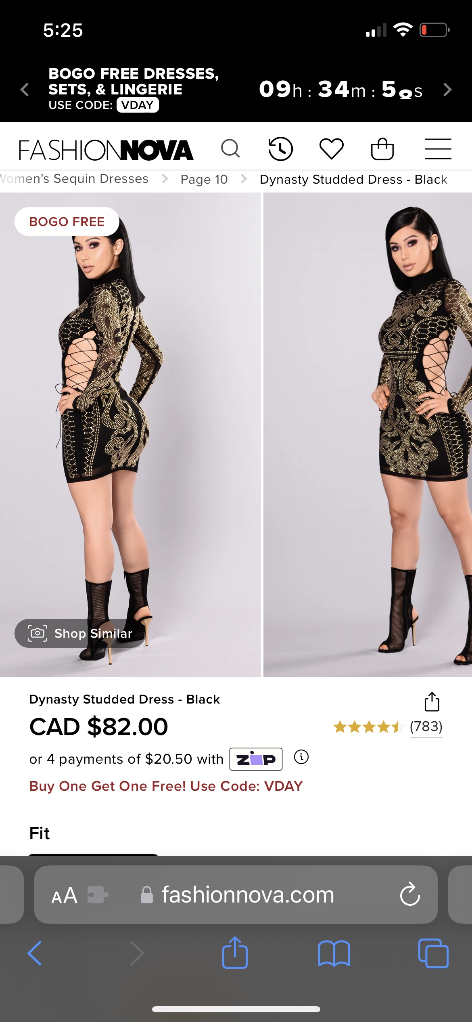This screenshot has width=472, height=1022.
Task: Open the 783 reviews link
Action: tap(426, 727)
